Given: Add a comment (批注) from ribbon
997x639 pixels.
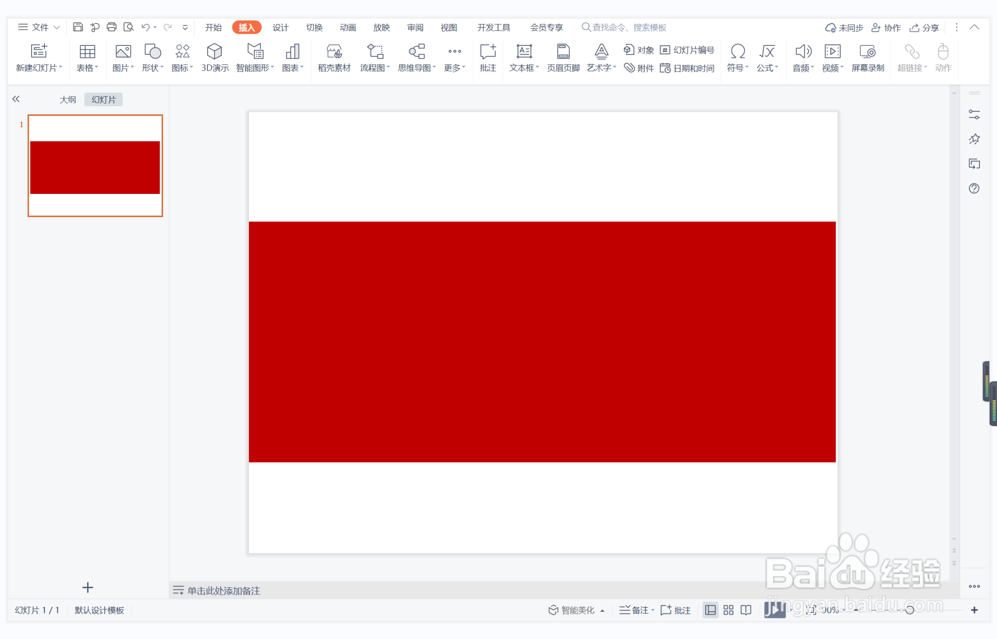Looking at the screenshot, I should (488, 58).
